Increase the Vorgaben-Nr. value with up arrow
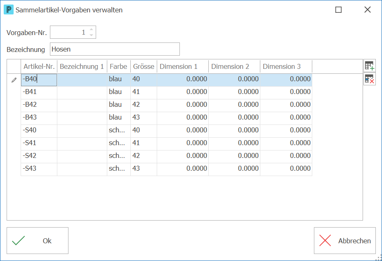Image resolution: width=382 pixels, height=261 pixels. pyautogui.click(x=91, y=29)
